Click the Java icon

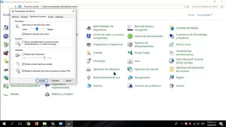[130, 61]
